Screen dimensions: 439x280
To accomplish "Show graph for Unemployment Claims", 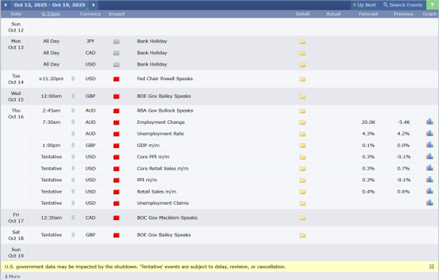I will 430,203.
